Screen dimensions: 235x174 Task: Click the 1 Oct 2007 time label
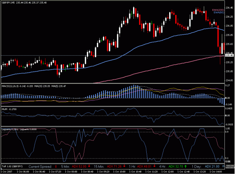point(6,172)
